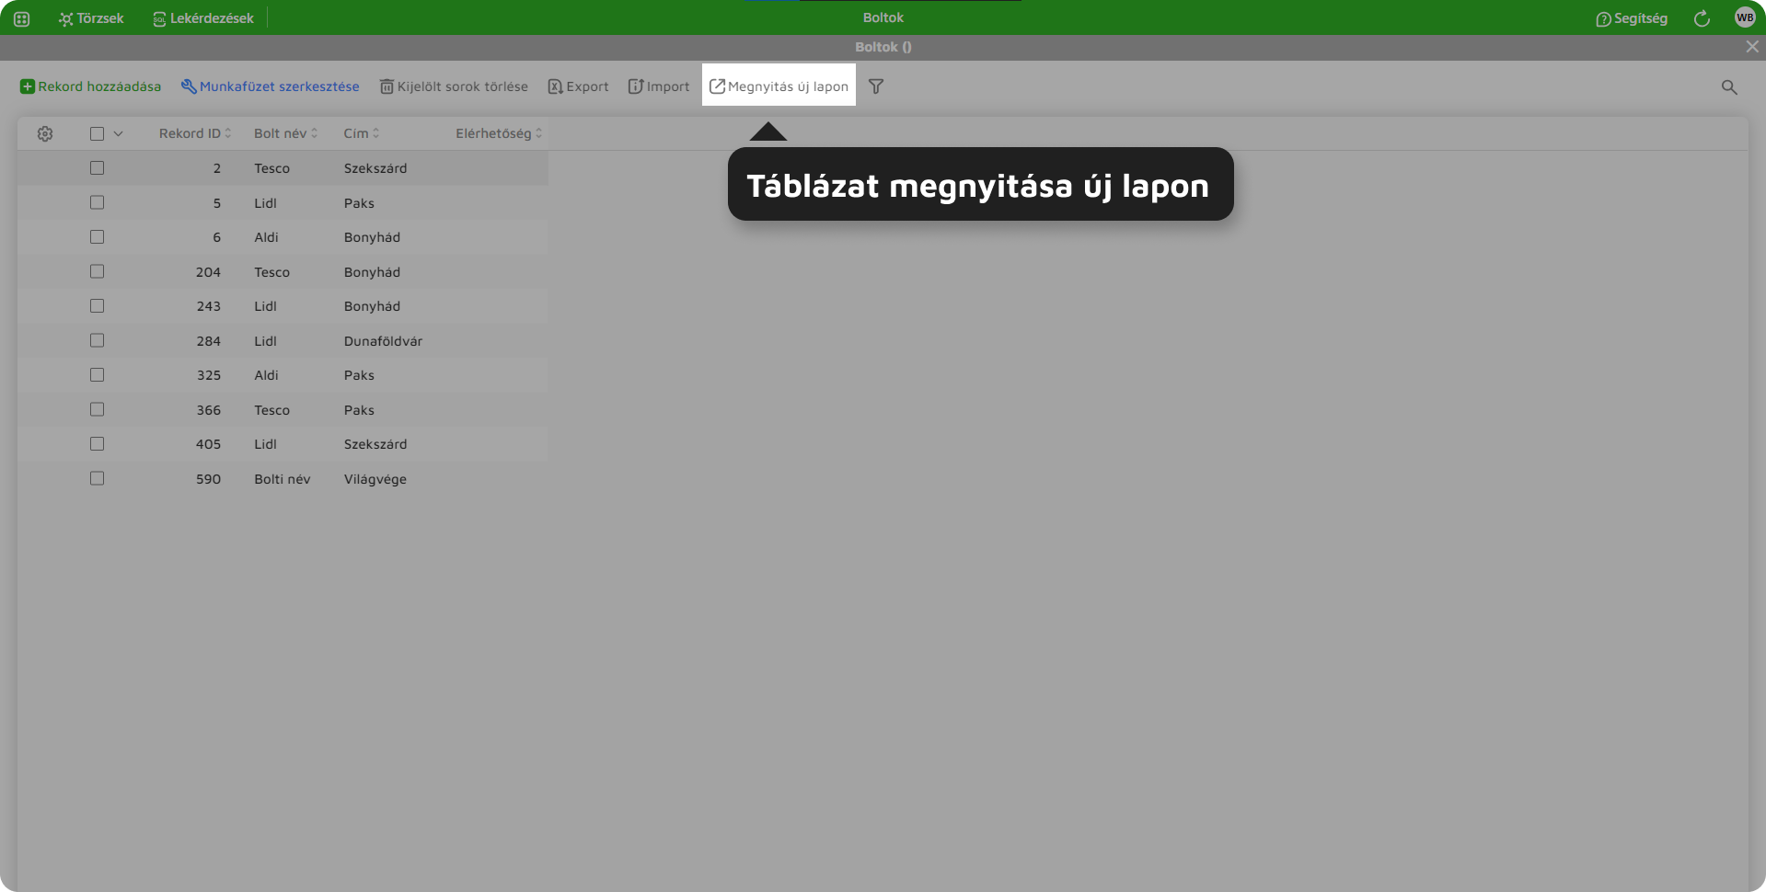Open the Törzsek menu

[x=91, y=18]
